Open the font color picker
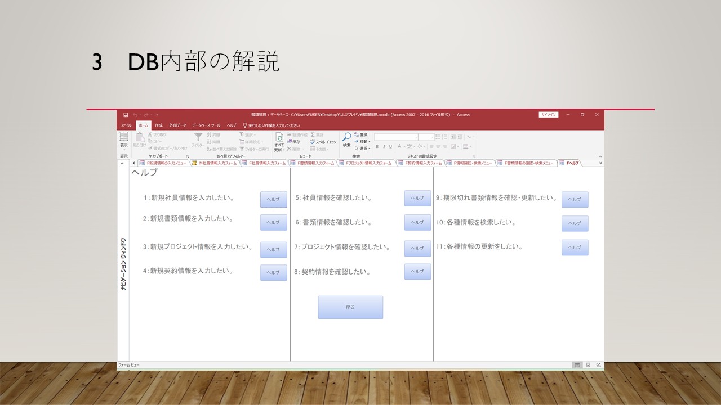The width and height of the screenshot is (721, 405). click(x=400, y=147)
